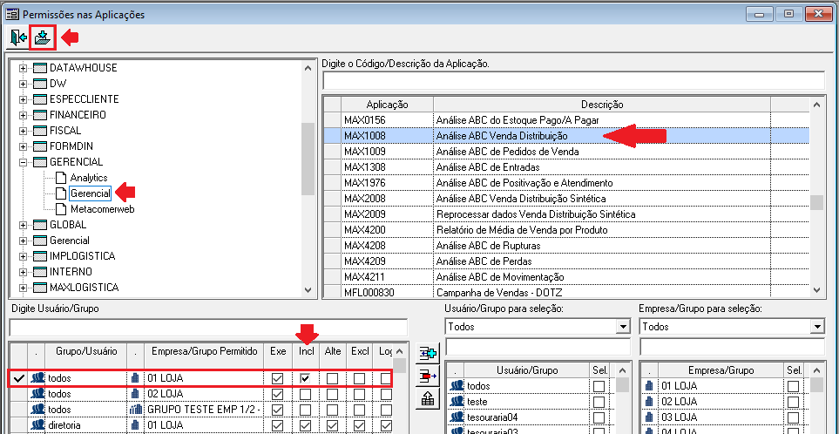Click the building icon button below remove
The height and width of the screenshot is (434, 839).
pyautogui.click(x=428, y=398)
